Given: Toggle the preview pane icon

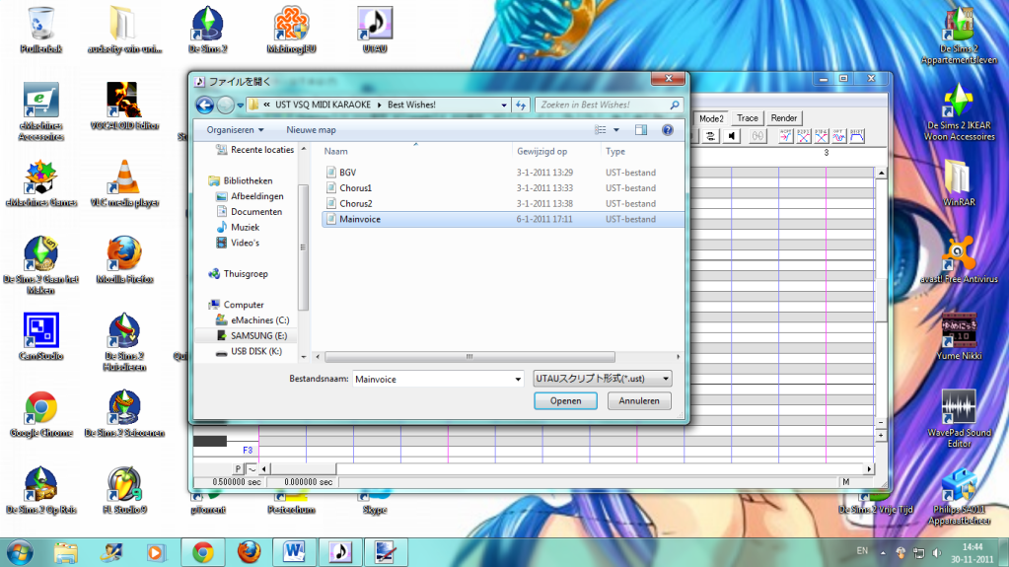Looking at the screenshot, I should click(641, 130).
